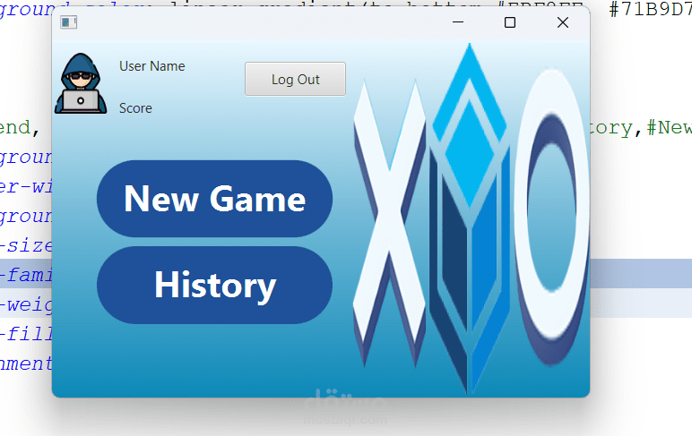This screenshot has width=692, height=436.
Task: Click the Log Out button
Action: pyautogui.click(x=295, y=80)
